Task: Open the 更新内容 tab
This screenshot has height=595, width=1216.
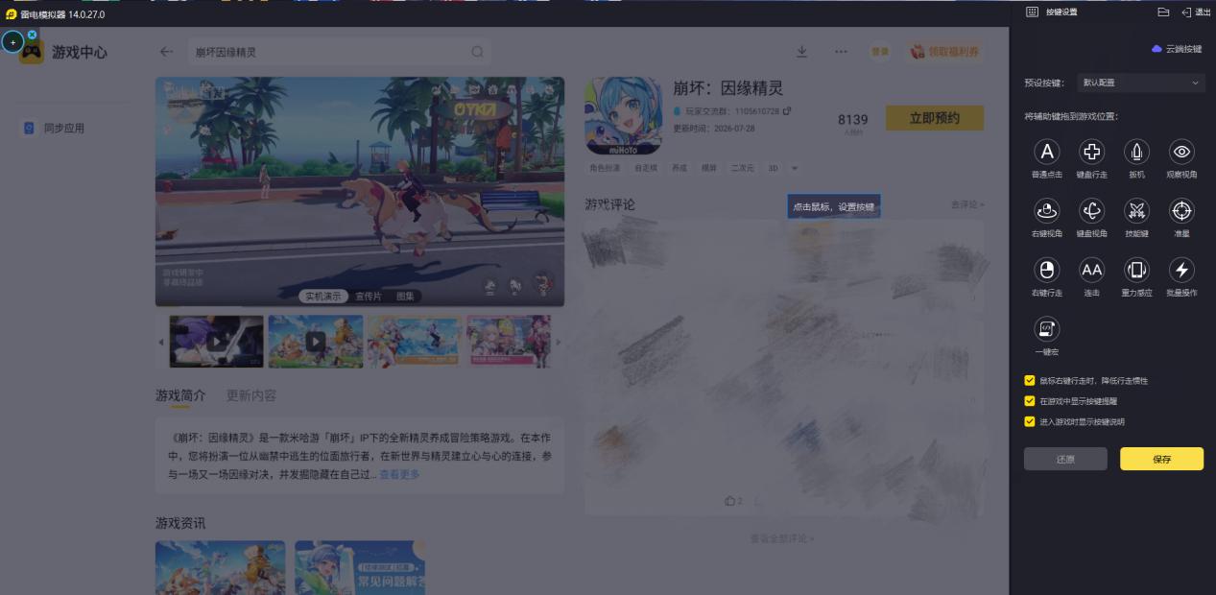Action: (251, 395)
